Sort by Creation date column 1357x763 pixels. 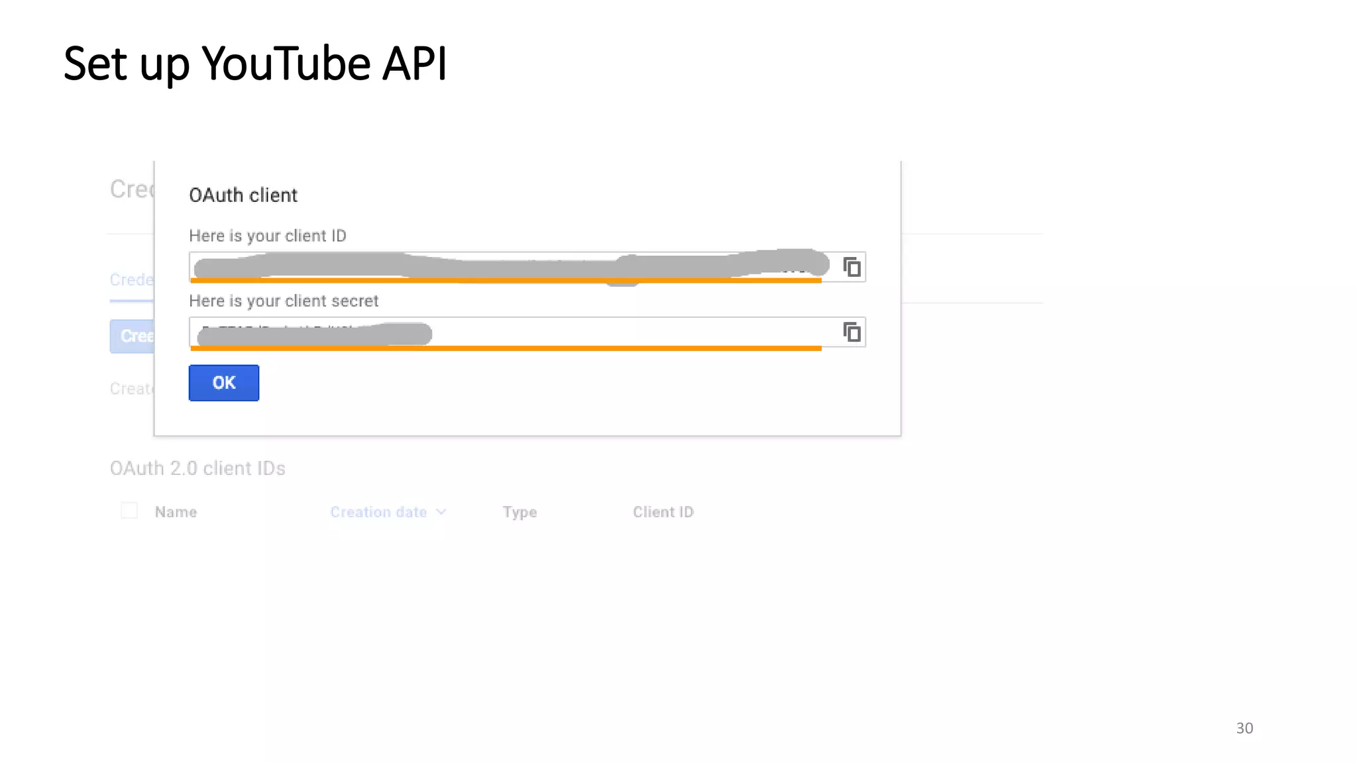click(x=378, y=512)
